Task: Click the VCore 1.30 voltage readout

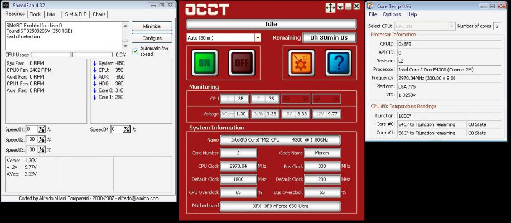Action: [x=235, y=114]
